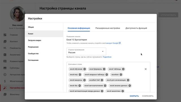The height and width of the screenshot is (102, 181).
Task: Remove the 'excel анализ данных' keyword chip
Action: coord(130,86)
